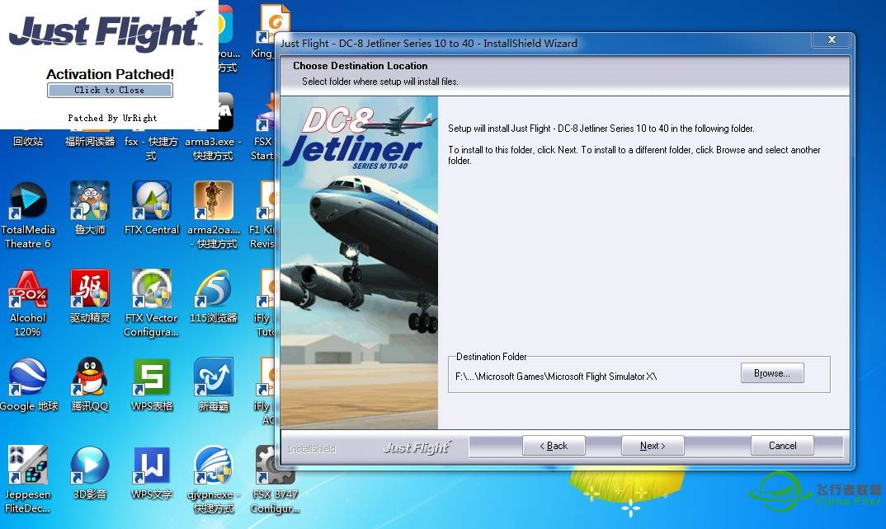
Task: Open FTX Vector Configuration shortcut
Action: (x=152, y=304)
